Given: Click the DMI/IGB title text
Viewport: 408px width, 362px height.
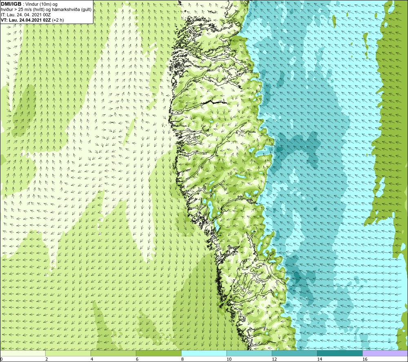Looking at the screenshot, I should tap(11, 4).
